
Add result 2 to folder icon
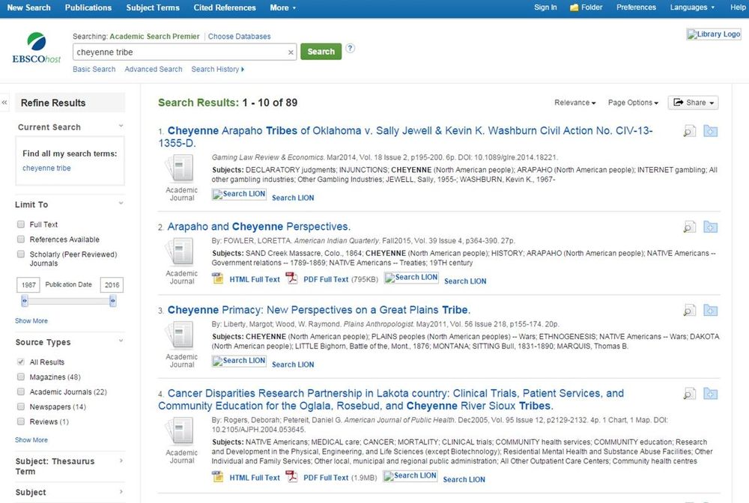point(710,227)
